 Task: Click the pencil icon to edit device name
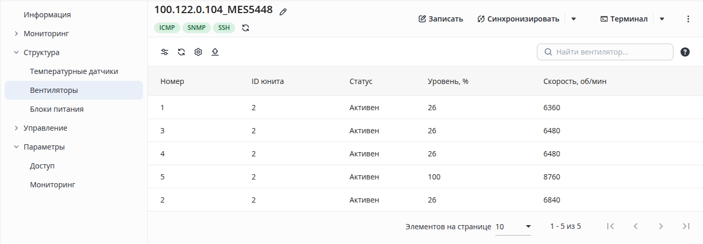pyautogui.click(x=283, y=12)
